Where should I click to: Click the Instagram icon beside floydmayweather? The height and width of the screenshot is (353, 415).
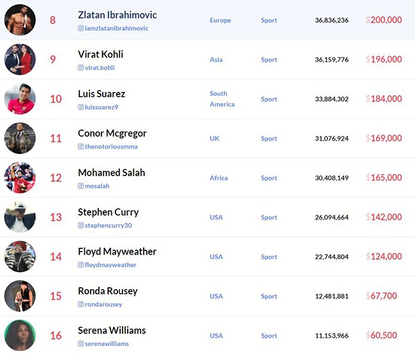80,265
